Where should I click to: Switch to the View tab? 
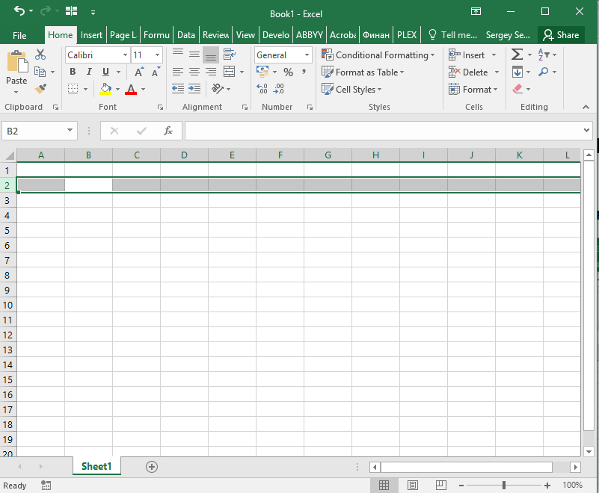point(245,35)
